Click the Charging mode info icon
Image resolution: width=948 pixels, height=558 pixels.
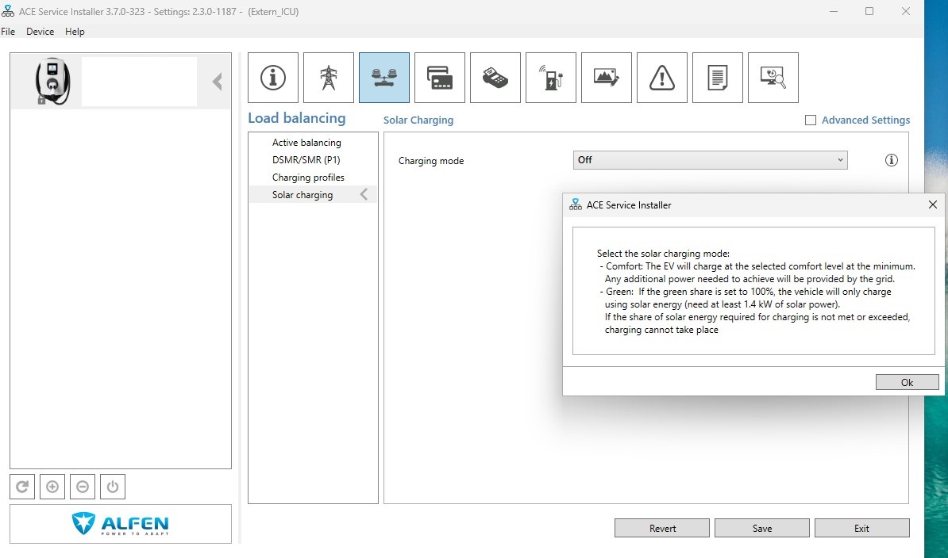point(891,160)
